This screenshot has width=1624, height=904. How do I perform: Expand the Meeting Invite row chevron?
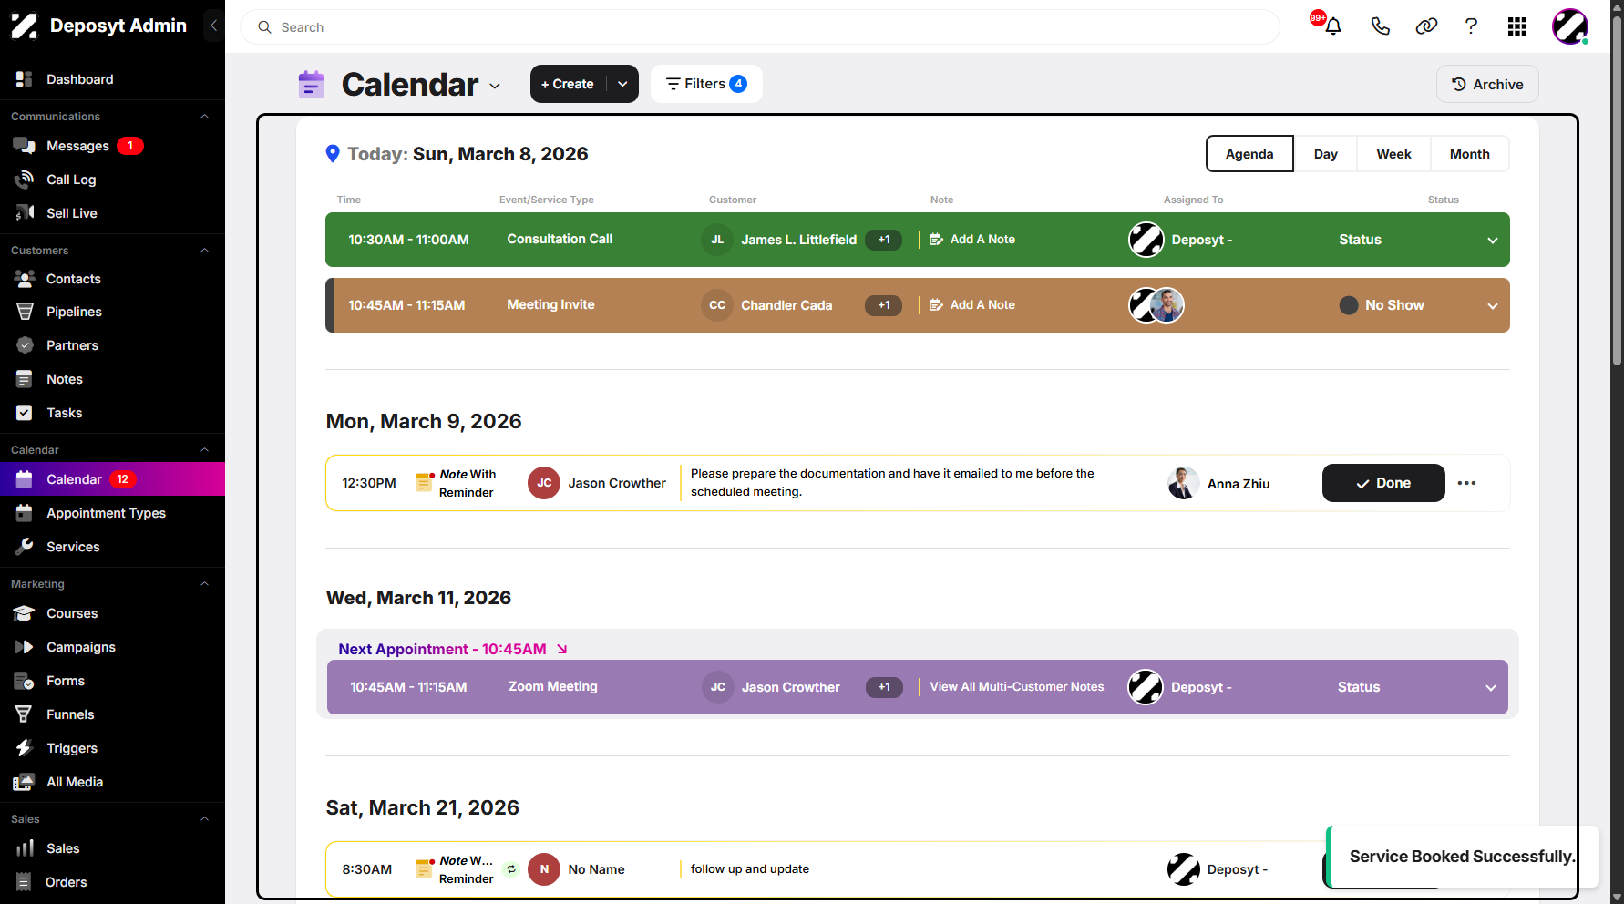coord(1493,306)
